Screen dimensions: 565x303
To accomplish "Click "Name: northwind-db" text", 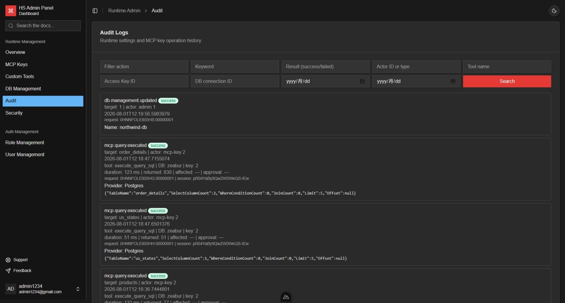I will point(126,127).
